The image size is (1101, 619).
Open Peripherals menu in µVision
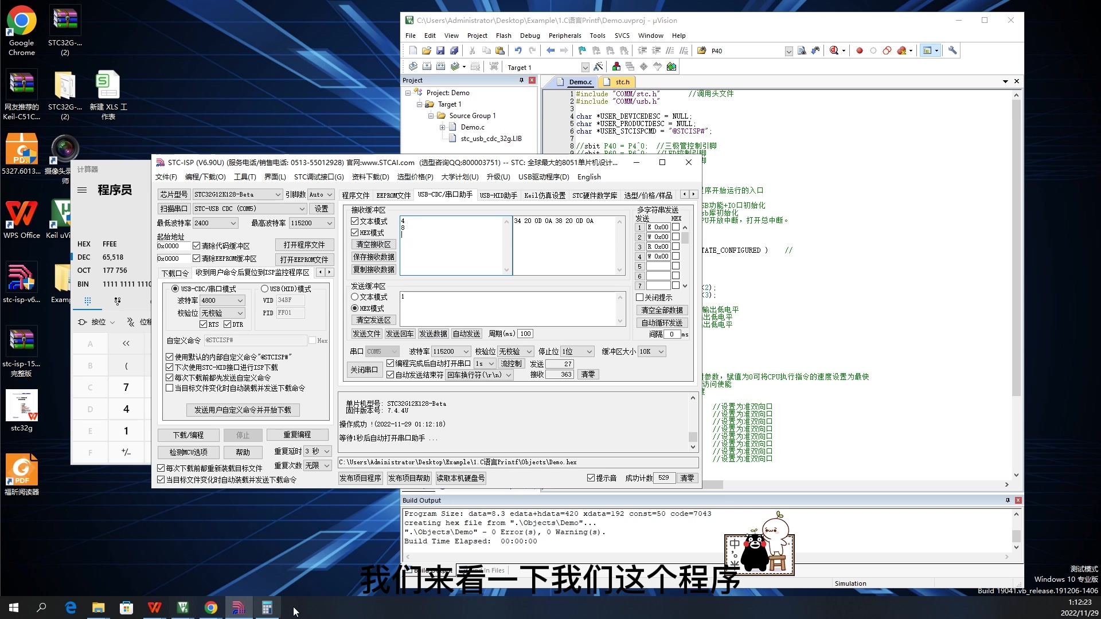point(565,36)
